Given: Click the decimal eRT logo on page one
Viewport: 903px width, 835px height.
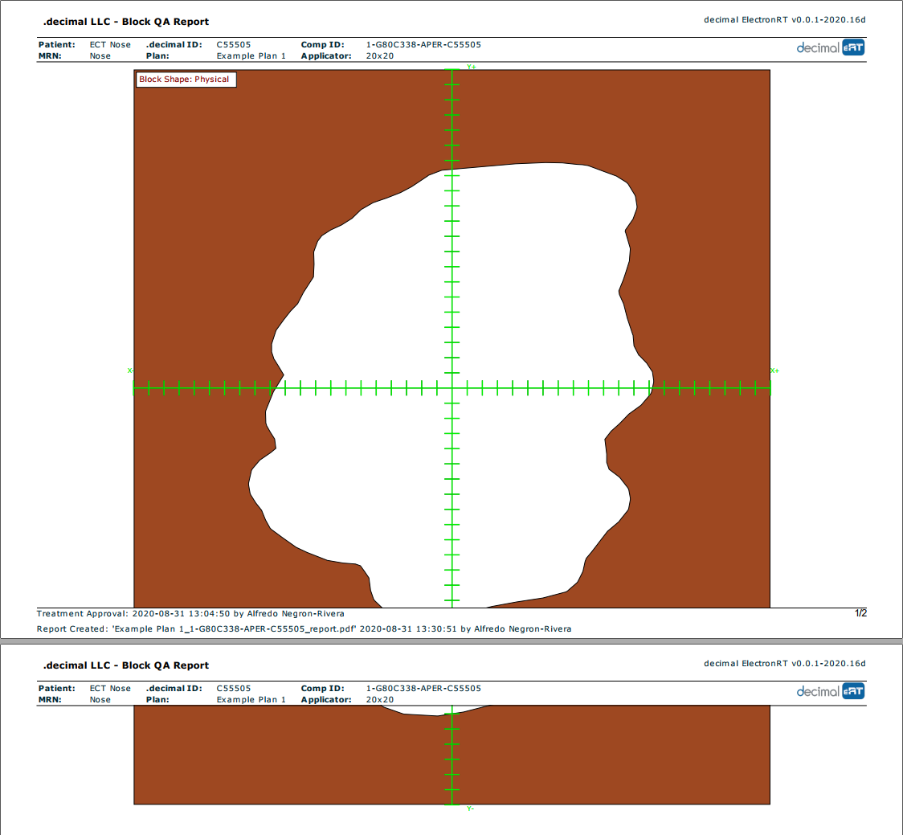Looking at the screenshot, I should tap(830, 47).
